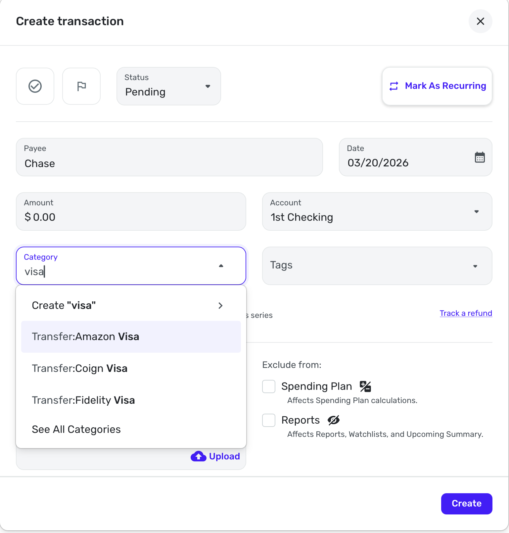The image size is (509, 533).
Task: Click the Spending Plan plus-minus icon
Action: tap(365, 386)
